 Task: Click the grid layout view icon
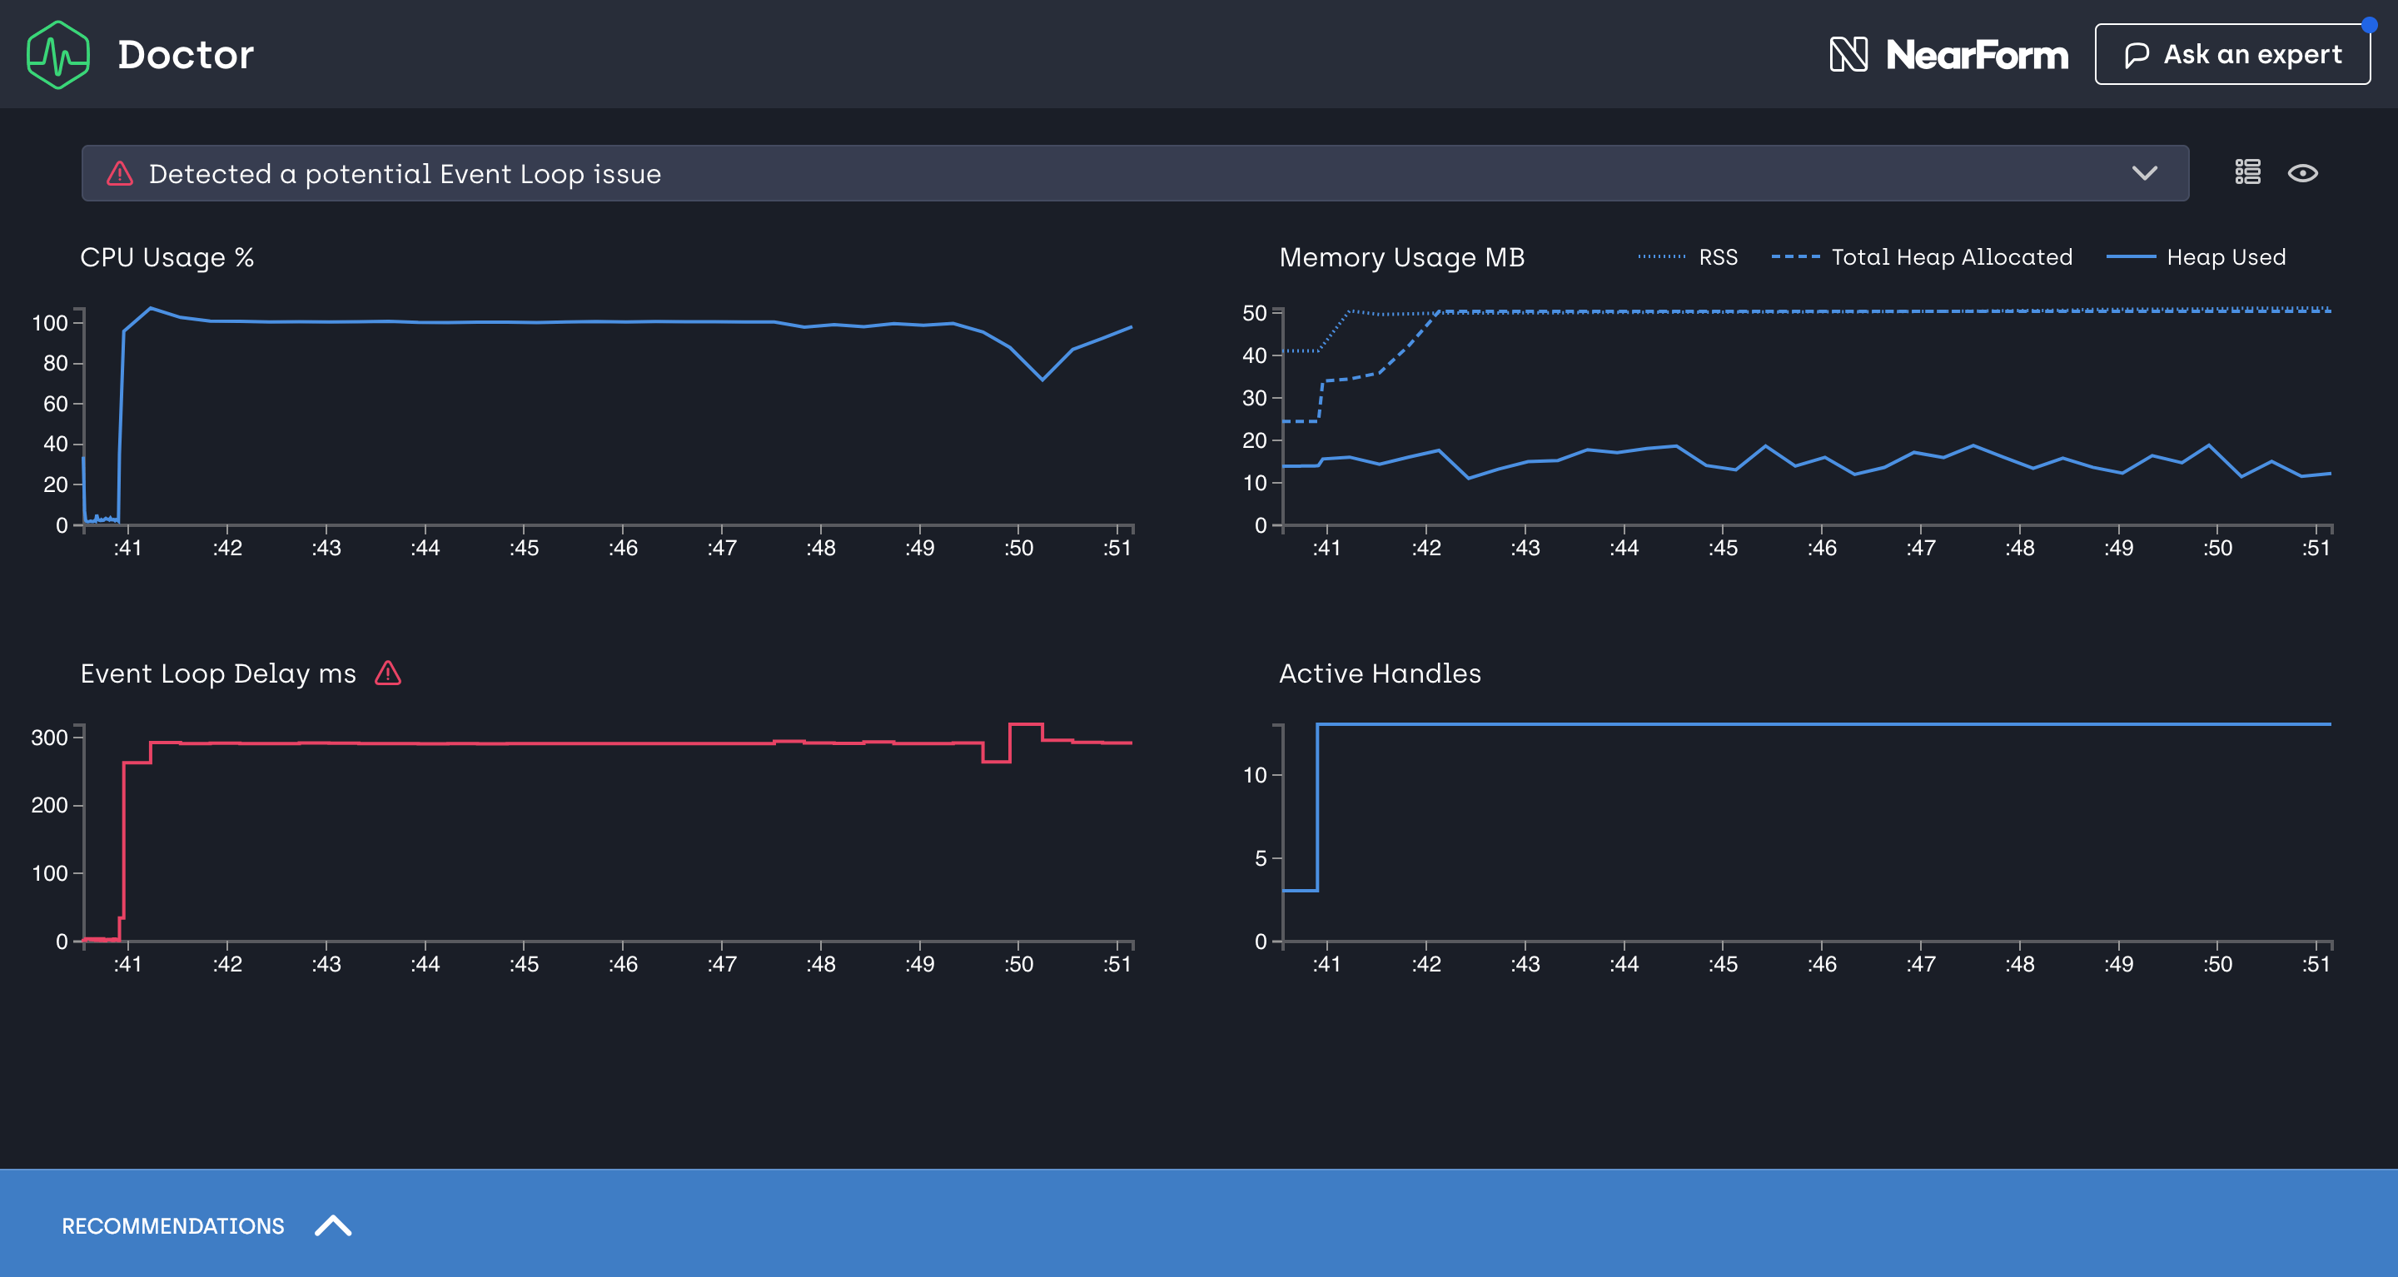click(x=2247, y=172)
